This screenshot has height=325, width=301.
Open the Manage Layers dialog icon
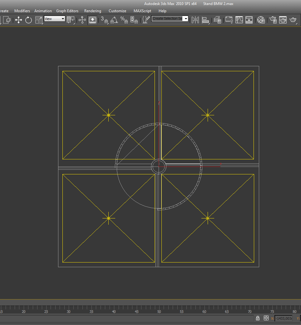pyautogui.click(x=217, y=20)
